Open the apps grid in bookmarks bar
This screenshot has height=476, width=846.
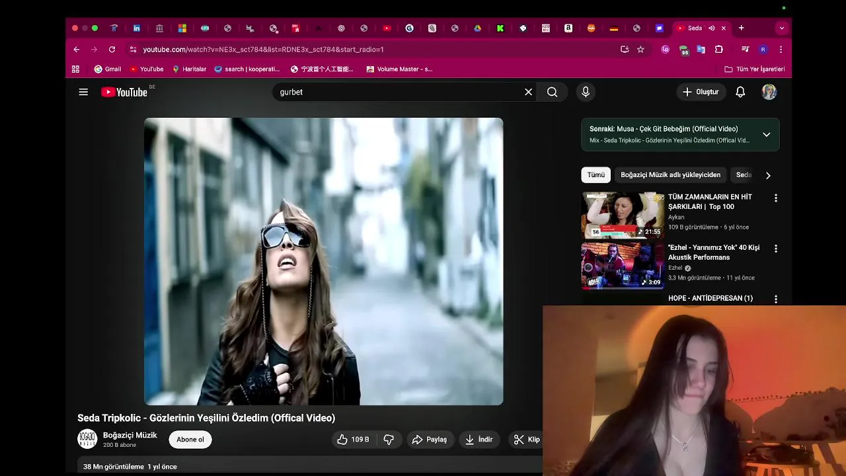[x=75, y=69]
